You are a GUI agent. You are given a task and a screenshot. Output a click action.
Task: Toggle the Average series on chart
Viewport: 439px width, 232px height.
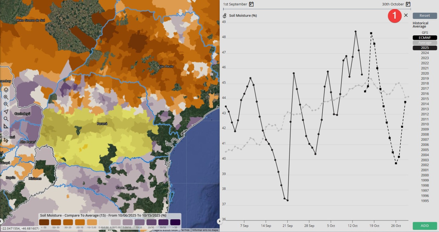click(425, 43)
